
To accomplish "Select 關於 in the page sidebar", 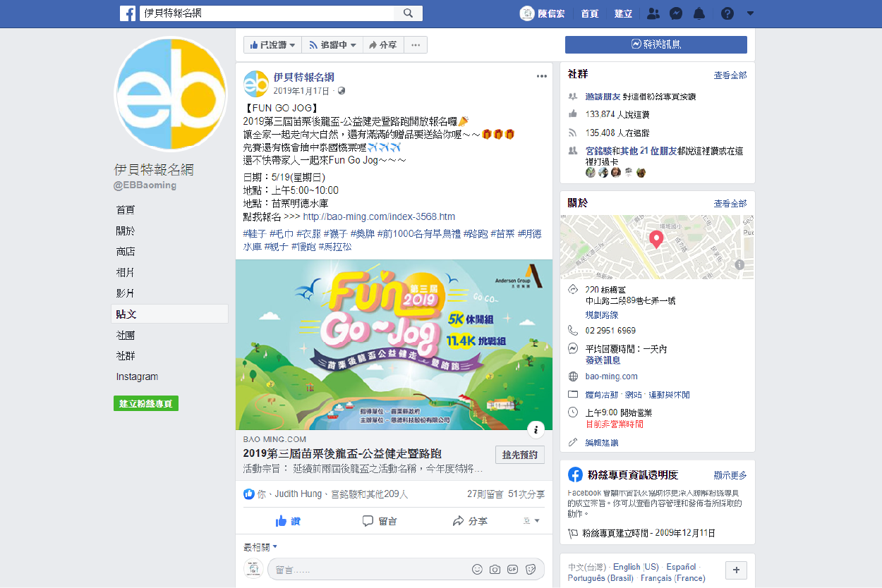I will [x=126, y=231].
